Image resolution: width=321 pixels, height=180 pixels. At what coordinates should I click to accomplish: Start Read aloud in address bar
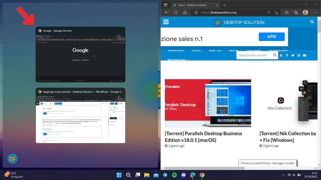pos(269,12)
